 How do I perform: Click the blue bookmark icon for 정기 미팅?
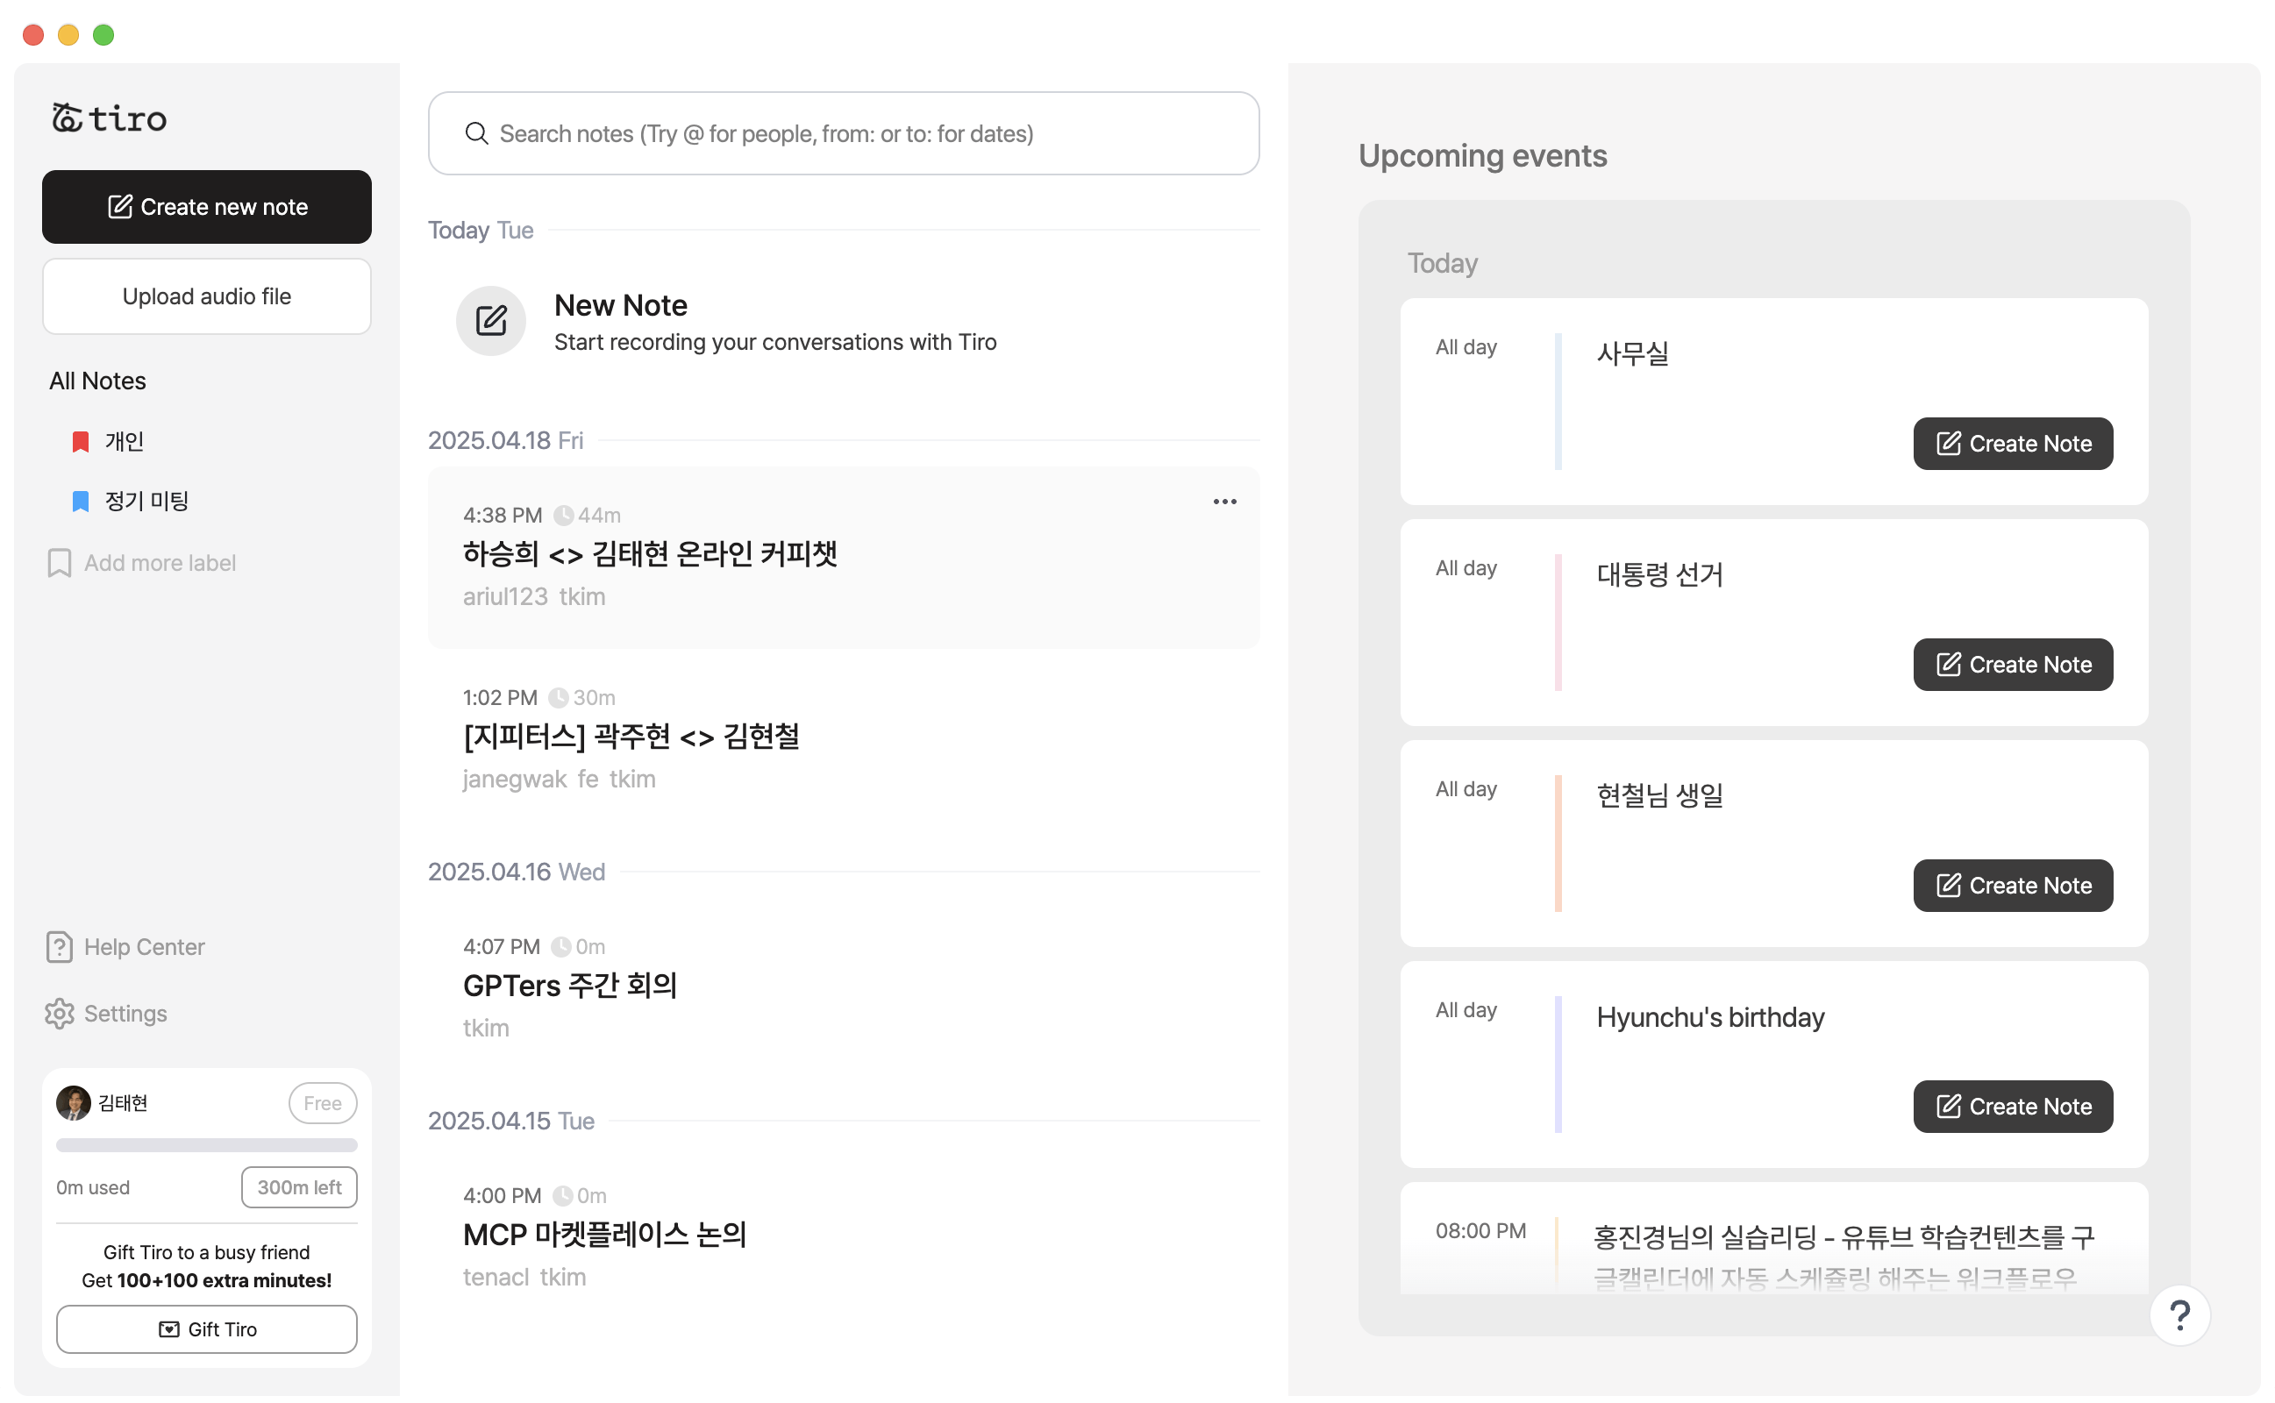[81, 501]
